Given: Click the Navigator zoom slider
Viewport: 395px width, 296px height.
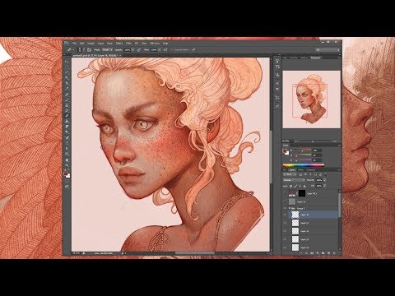Looking at the screenshot, I should 313,141.
